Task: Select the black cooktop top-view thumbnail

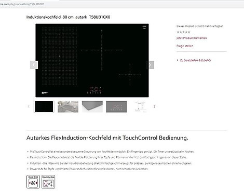Action: [44, 106]
